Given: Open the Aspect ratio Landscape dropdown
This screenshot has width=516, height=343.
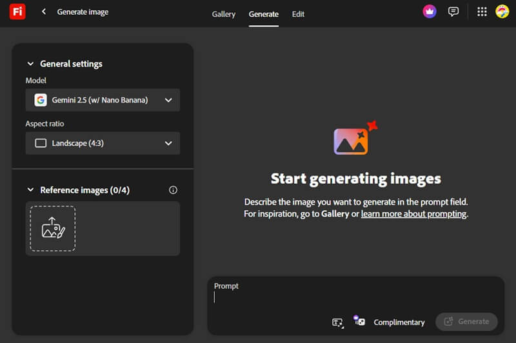Looking at the screenshot, I should tap(103, 143).
